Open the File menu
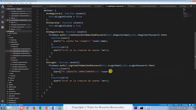This screenshot has height=110, width=196. pyautogui.click(x=2, y=3)
